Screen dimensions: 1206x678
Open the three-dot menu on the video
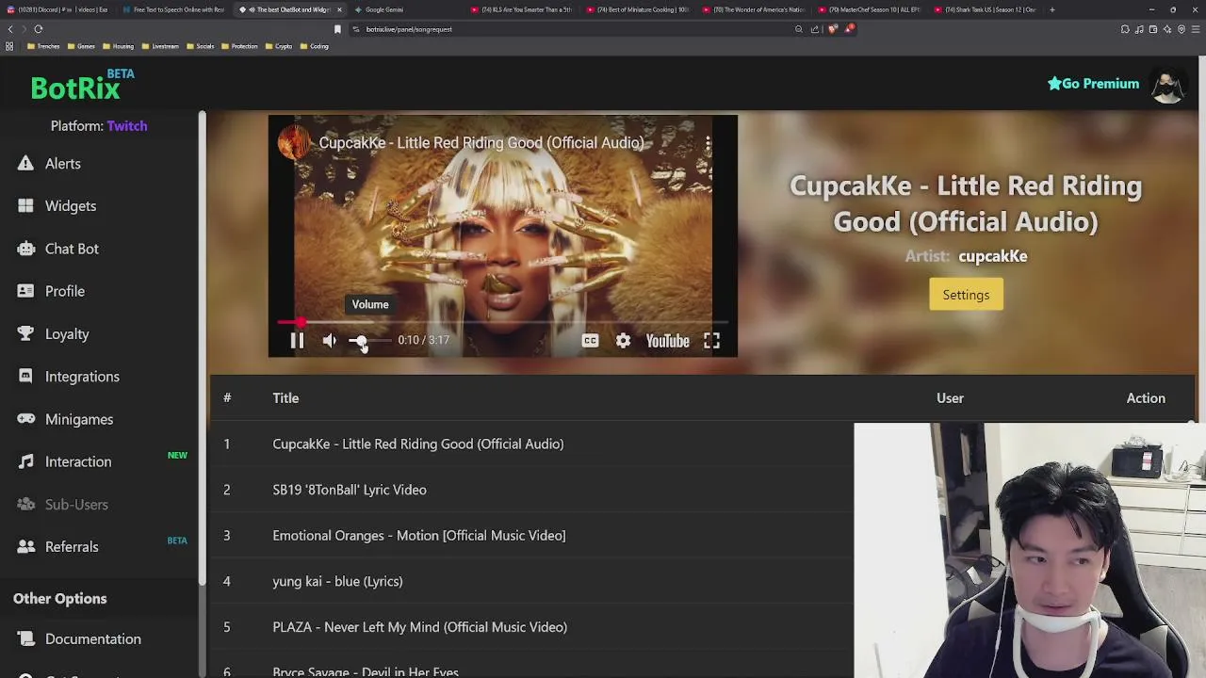pos(708,143)
